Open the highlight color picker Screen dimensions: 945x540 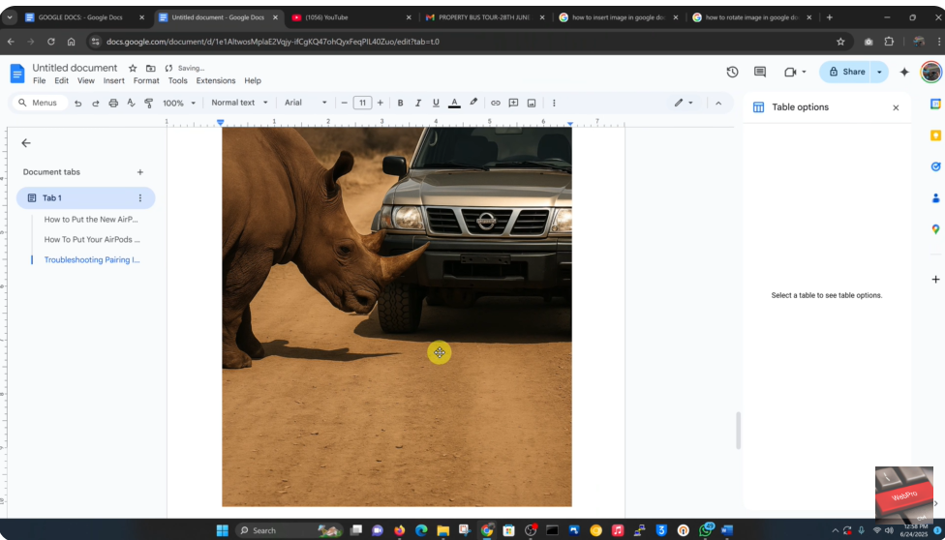[x=473, y=103]
